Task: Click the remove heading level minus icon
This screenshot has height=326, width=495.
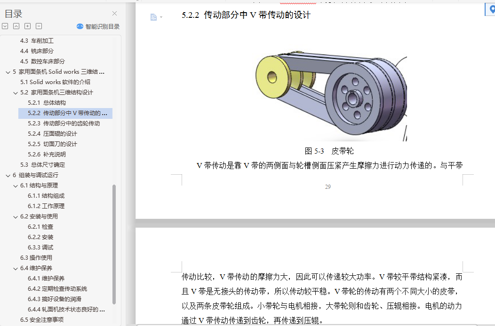Action: click(x=39, y=26)
